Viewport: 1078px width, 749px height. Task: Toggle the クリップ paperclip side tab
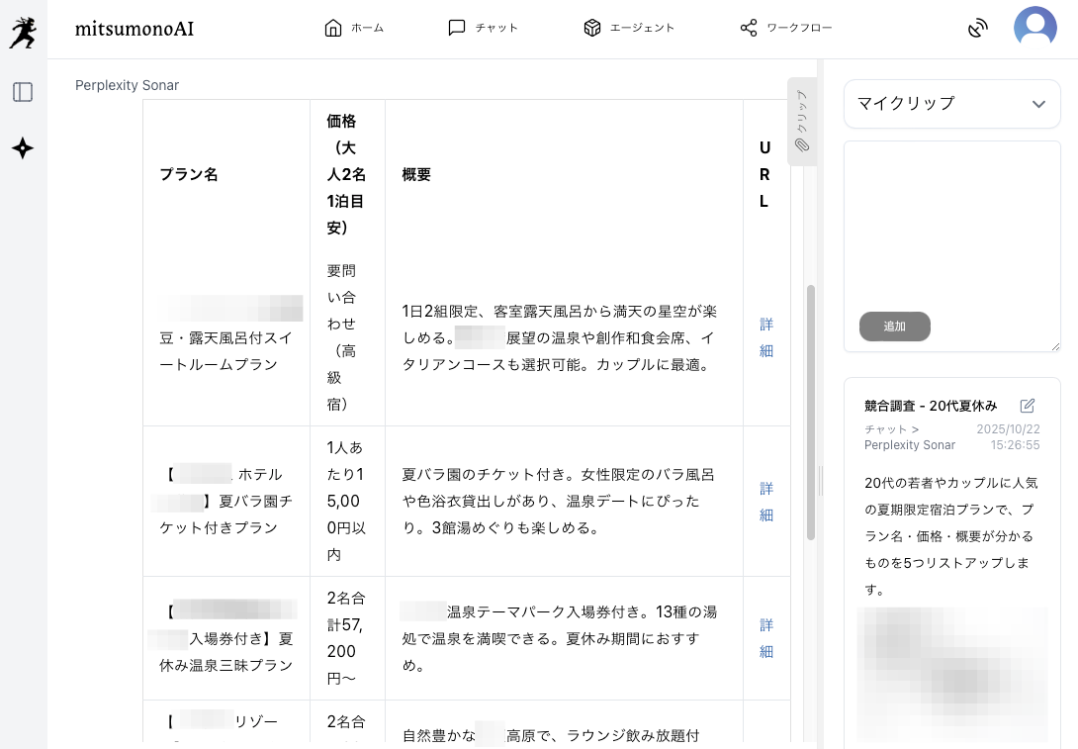pyautogui.click(x=802, y=122)
